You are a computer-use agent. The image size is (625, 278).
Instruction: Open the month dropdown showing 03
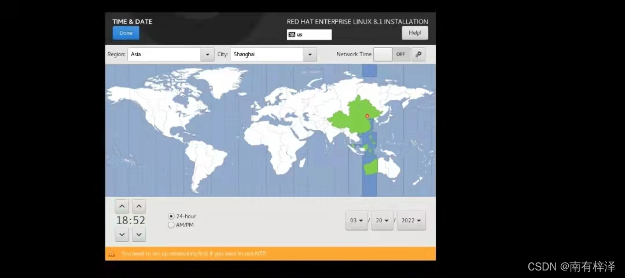356,221
